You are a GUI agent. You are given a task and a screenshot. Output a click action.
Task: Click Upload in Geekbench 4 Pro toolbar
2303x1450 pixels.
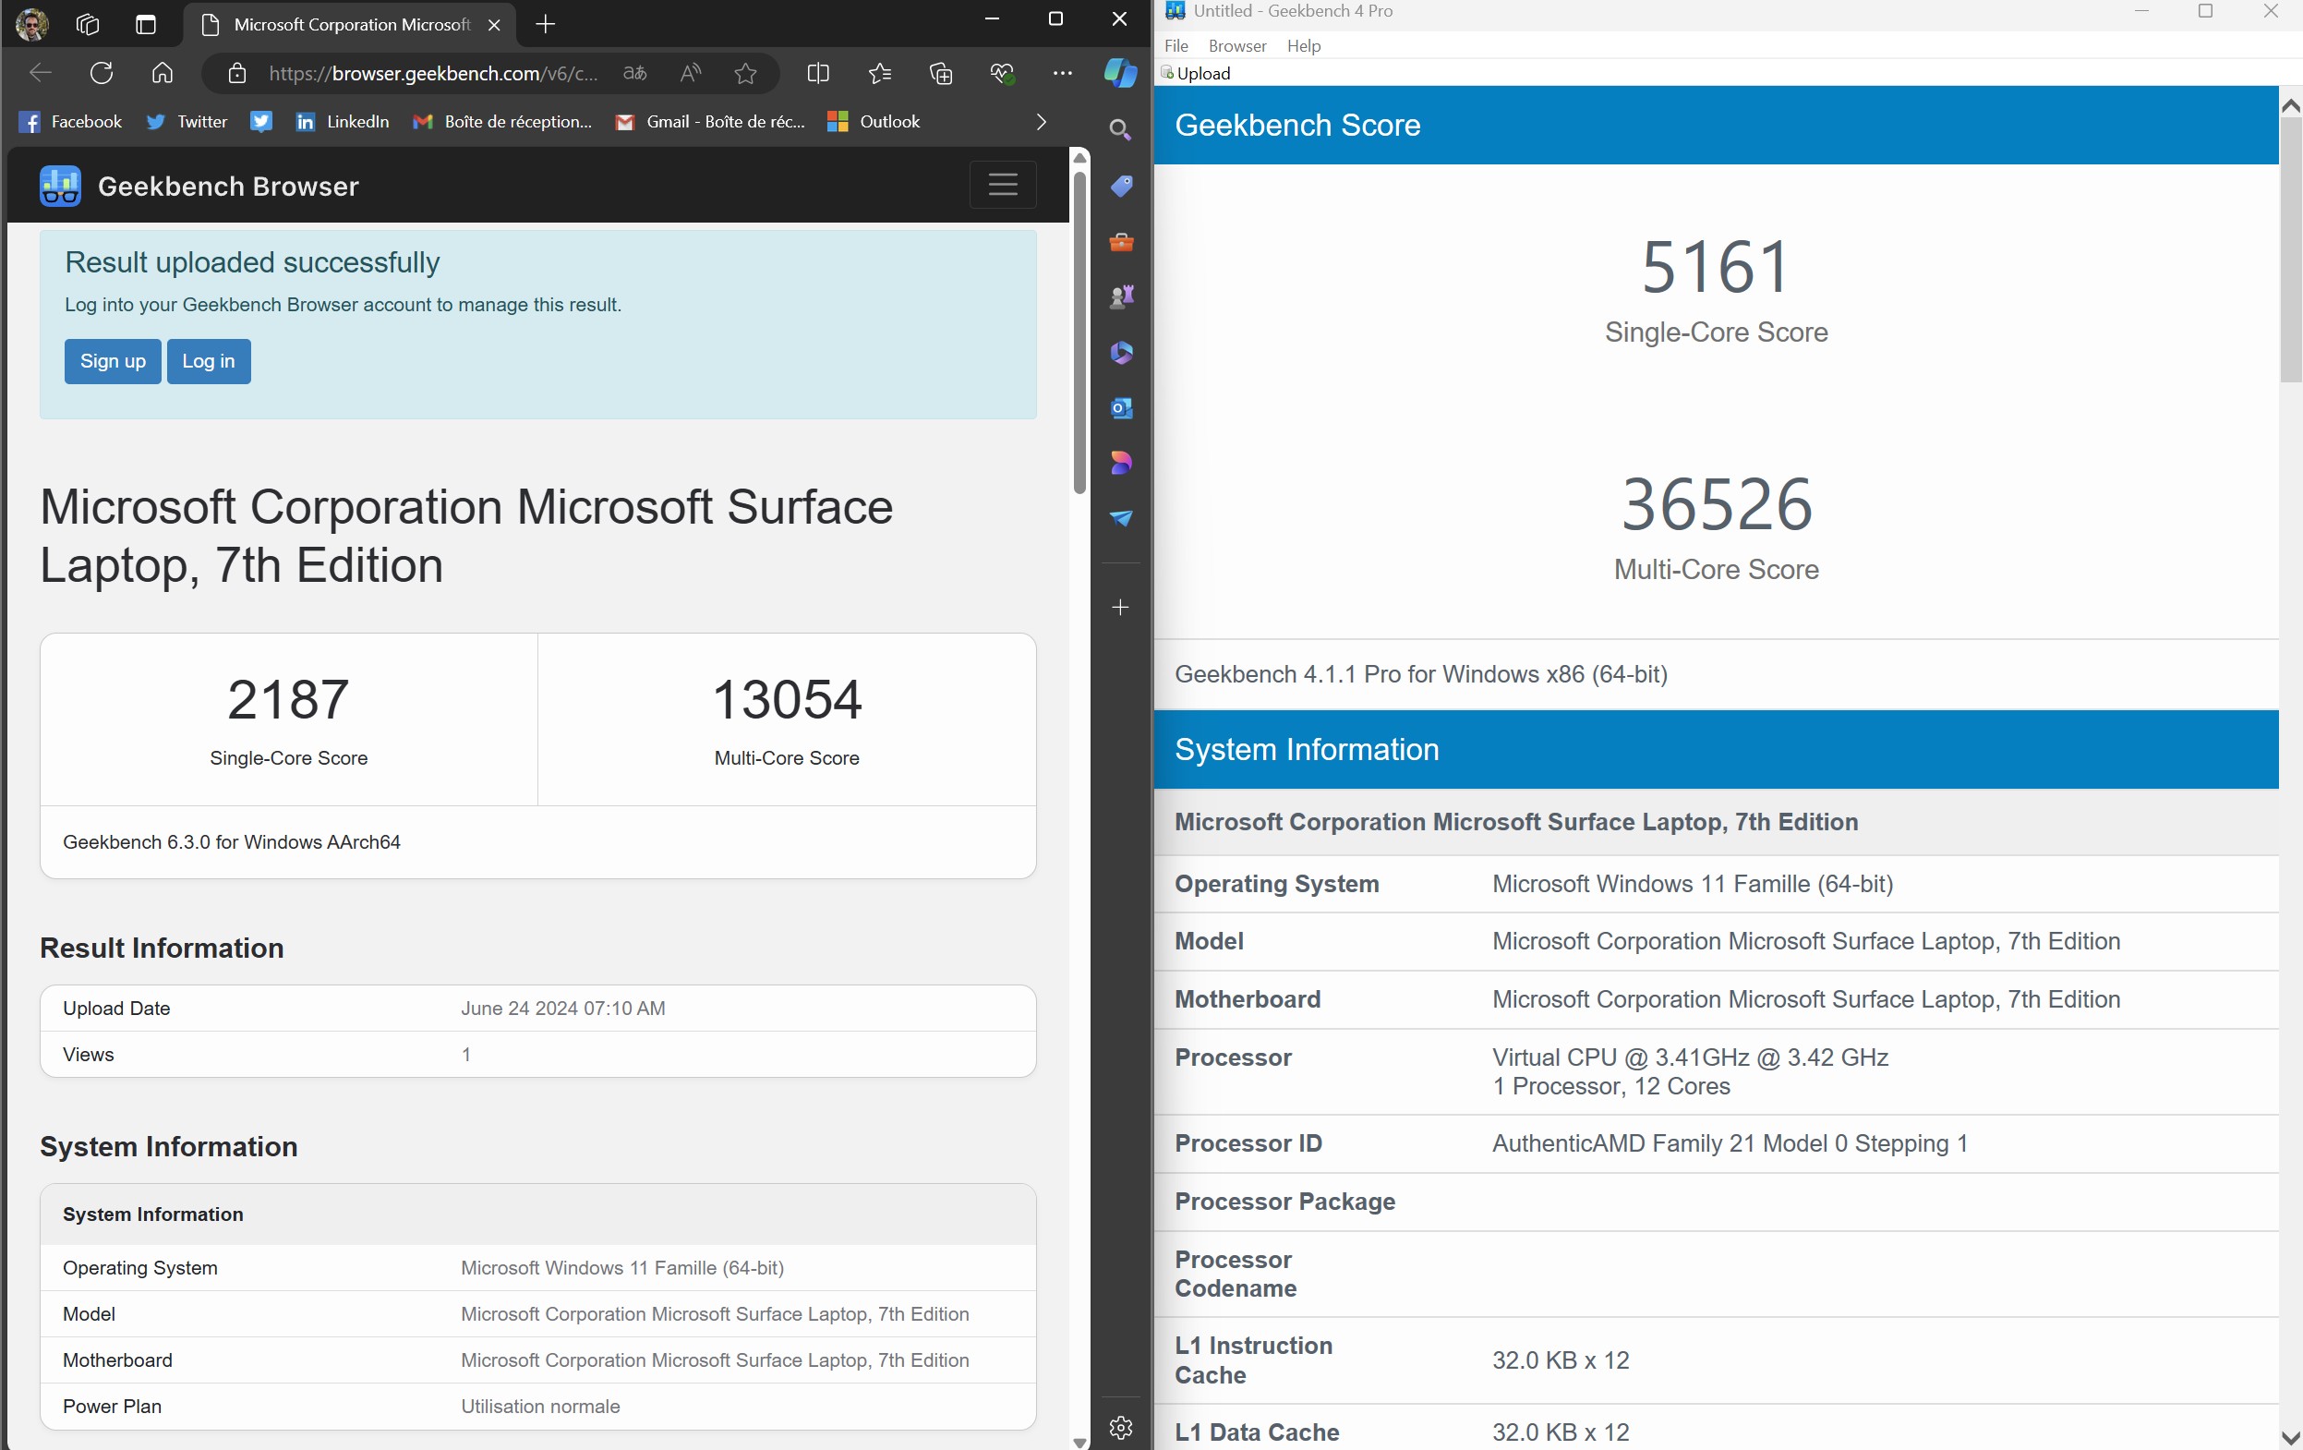tap(1197, 74)
